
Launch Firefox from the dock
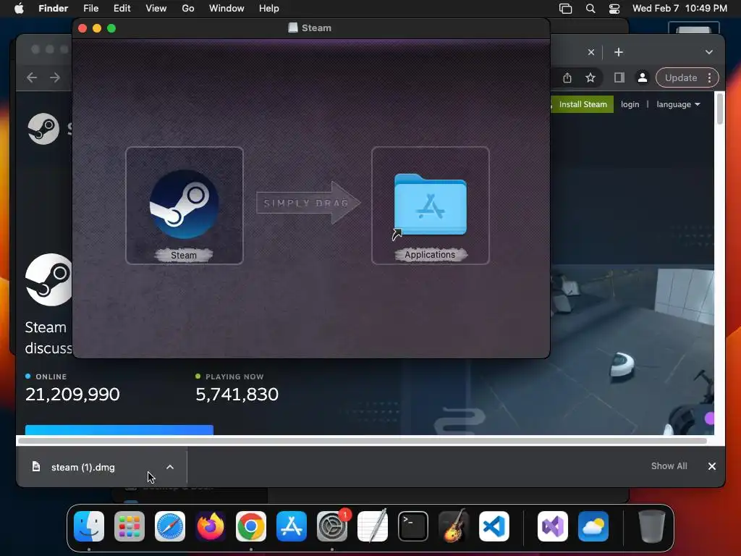[x=211, y=526]
